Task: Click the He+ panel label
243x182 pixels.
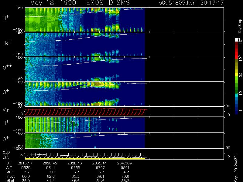Action: coord(7,42)
